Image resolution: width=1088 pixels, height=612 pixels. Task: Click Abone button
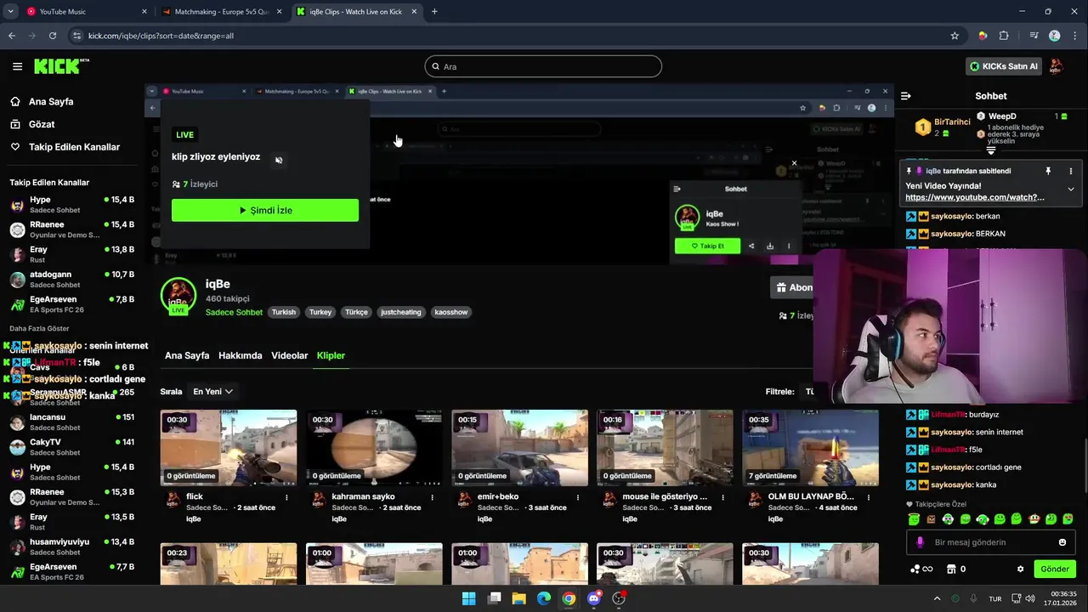[792, 287]
